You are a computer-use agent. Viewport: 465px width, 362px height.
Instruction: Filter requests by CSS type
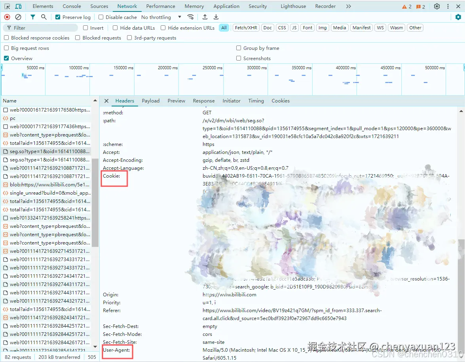[x=282, y=28]
